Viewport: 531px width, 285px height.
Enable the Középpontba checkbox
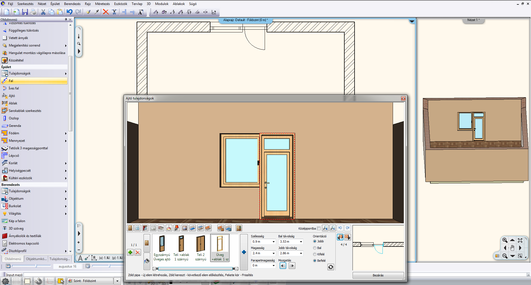(319, 228)
